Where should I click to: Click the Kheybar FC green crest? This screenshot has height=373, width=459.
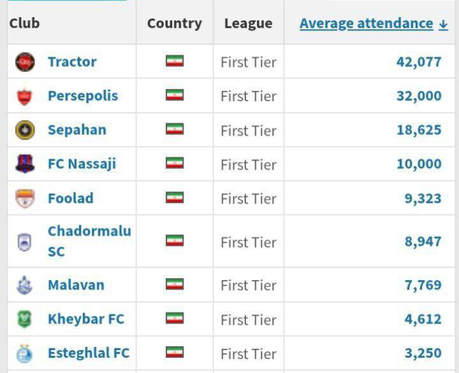click(25, 319)
